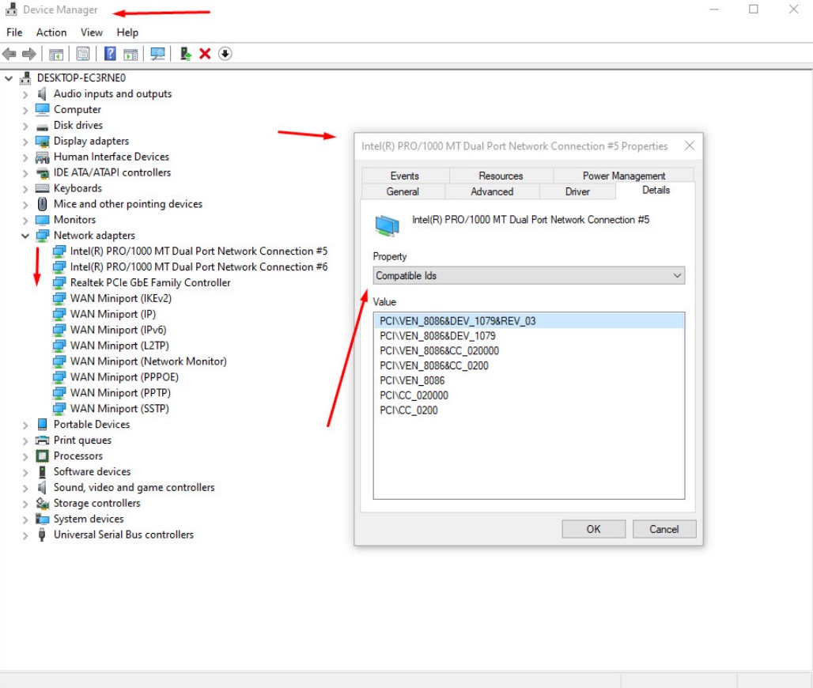Open the Property dropdown showing Compatible Ids
The width and height of the screenshot is (813, 688).
pyautogui.click(x=528, y=276)
